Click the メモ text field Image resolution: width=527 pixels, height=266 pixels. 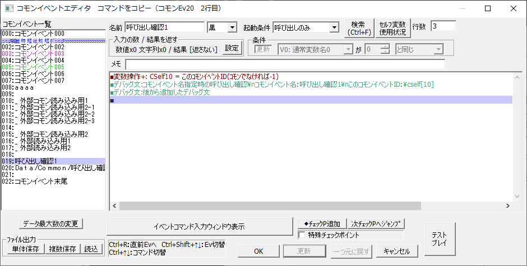pos(285,64)
